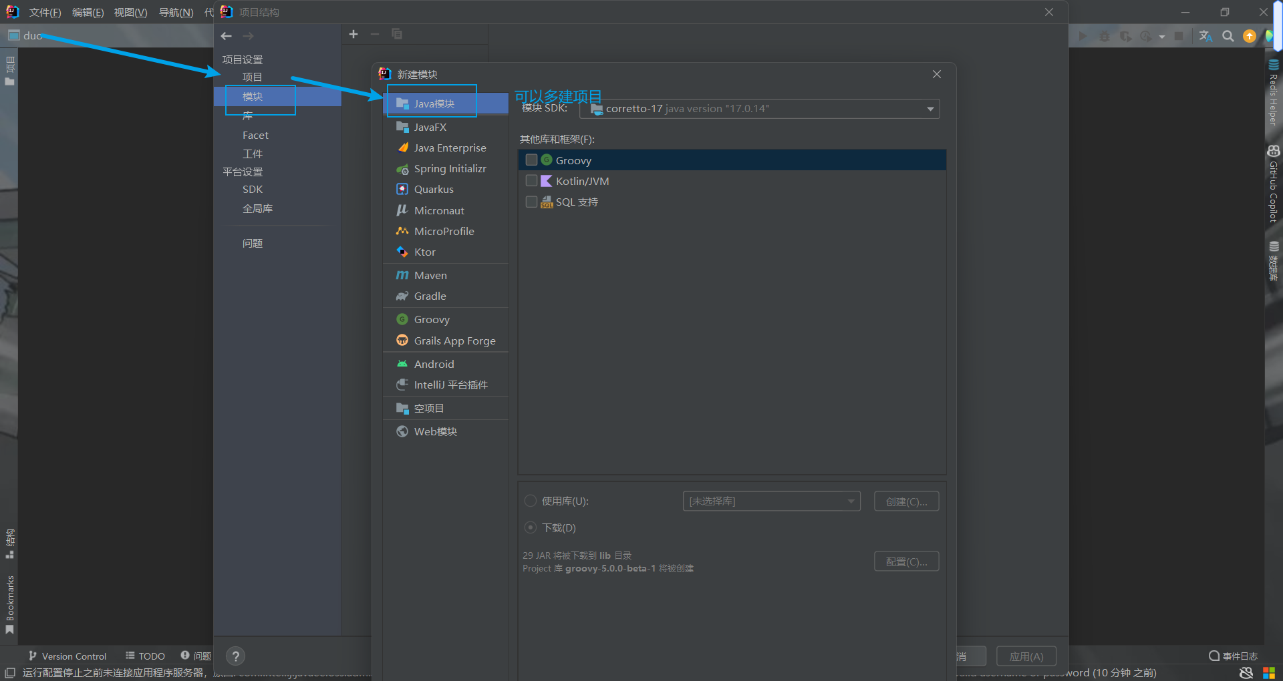Select Groovy in the left module list

pyautogui.click(x=446, y=319)
